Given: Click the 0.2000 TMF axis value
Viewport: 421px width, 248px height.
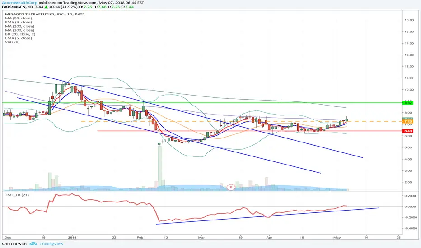Looking at the screenshot, I should coord(410,196).
